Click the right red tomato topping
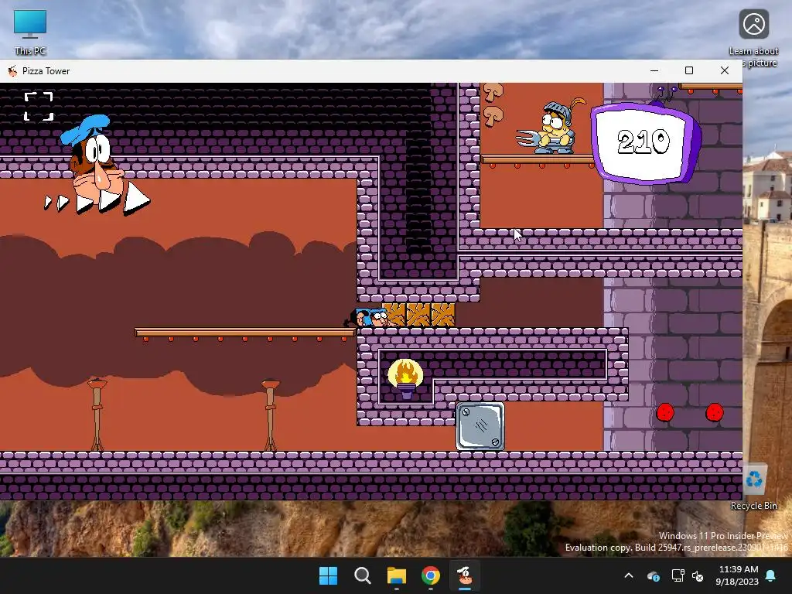792x594 pixels. coord(714,412)
